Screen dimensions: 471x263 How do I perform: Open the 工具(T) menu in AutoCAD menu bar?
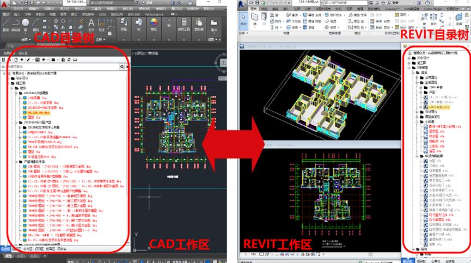(x=96, y=9)
